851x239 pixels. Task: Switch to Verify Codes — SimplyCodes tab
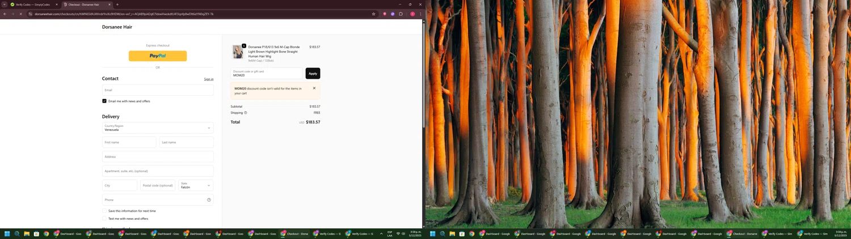34,5
